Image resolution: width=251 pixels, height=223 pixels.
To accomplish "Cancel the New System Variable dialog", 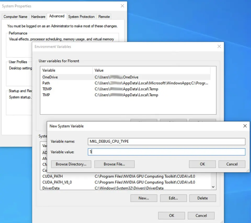I will (232, 164).
